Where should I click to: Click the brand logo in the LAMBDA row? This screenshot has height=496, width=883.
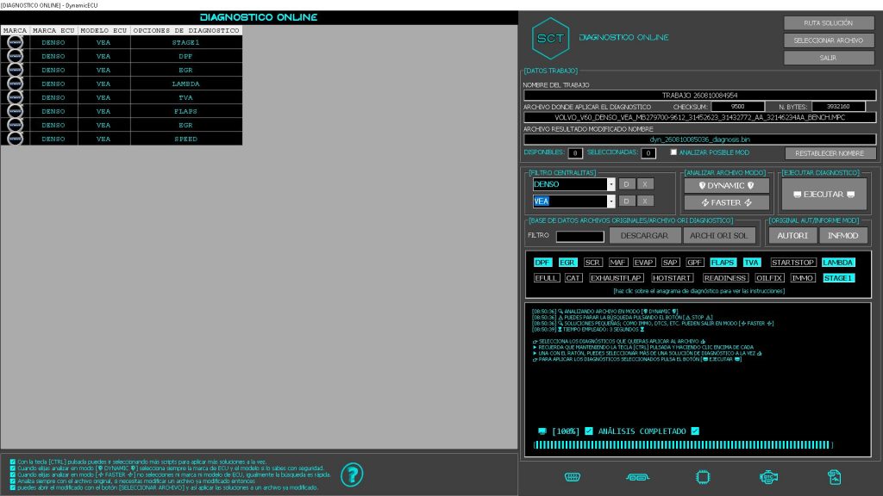[x=16, y=84]
